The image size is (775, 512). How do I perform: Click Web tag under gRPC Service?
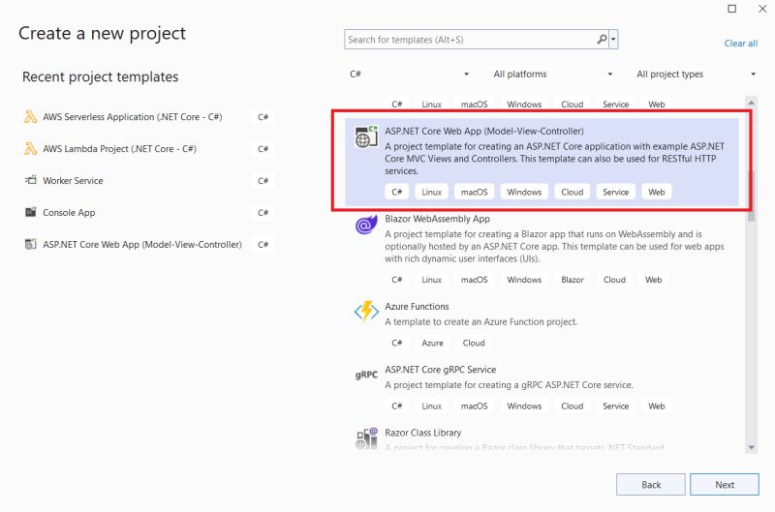point(657,406)
